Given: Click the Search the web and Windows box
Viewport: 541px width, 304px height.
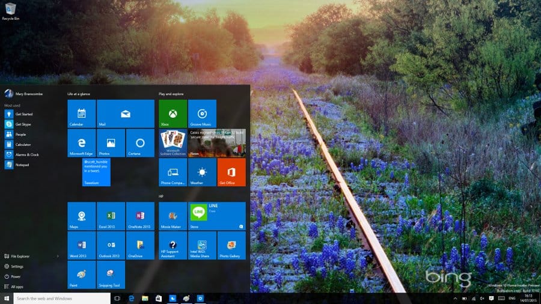Looking at the screenshot, I should pyautogui.click(x=60, y=299).
